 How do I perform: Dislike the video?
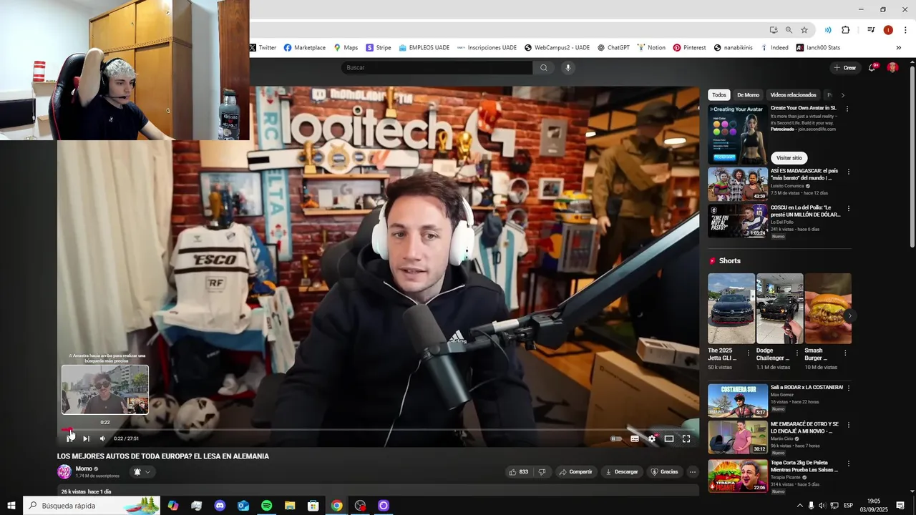pyautogui.click(x=542, y=472)
